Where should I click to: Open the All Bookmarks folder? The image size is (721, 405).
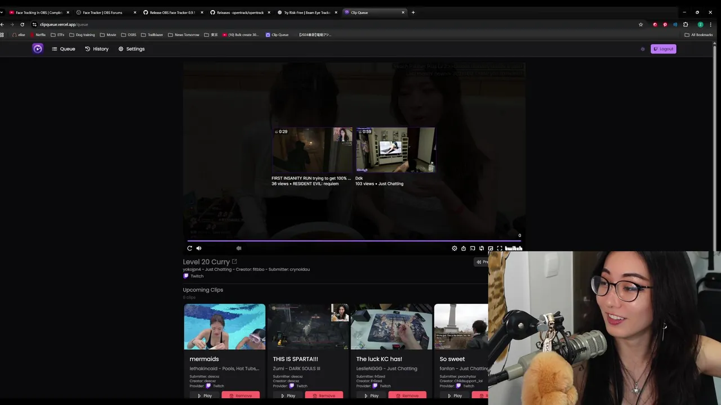pos(698,35)
